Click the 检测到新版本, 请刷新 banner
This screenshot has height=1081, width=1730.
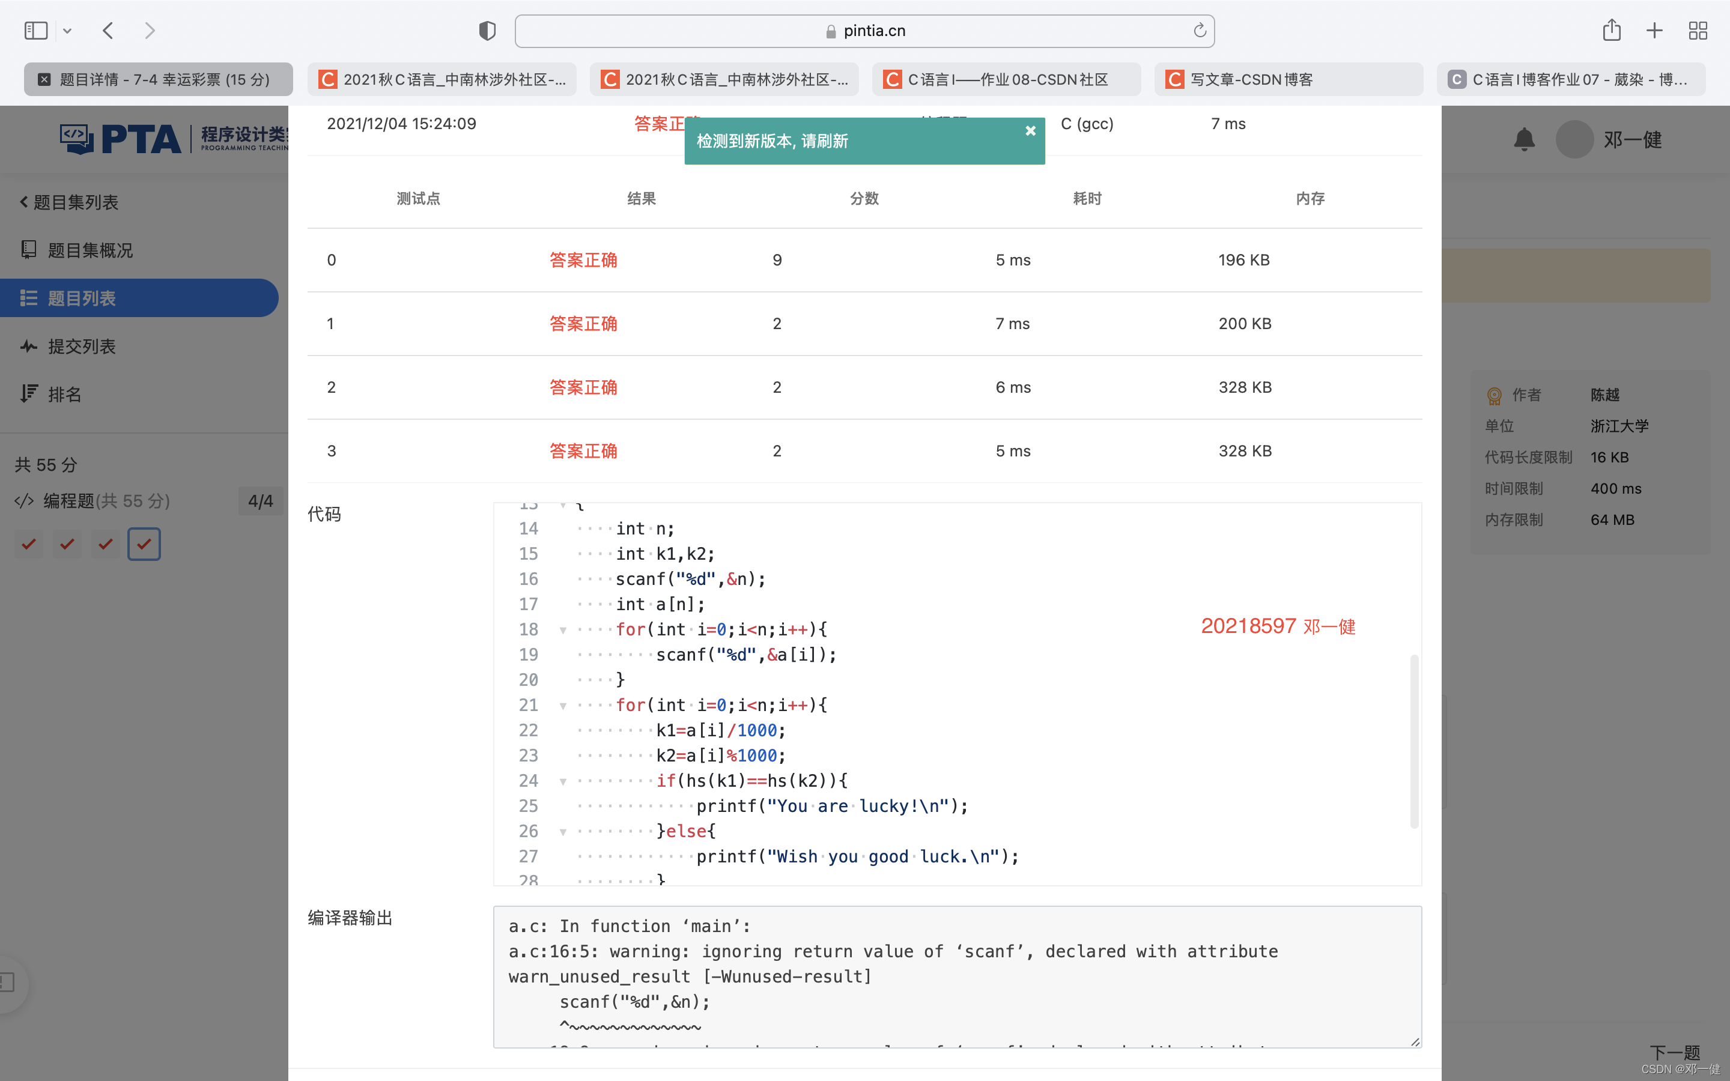click(x=864, y=141)
